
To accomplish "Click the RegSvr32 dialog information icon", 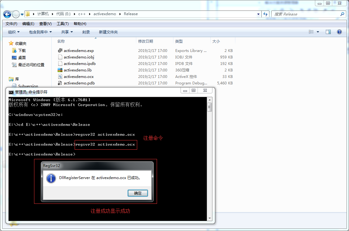I will tap(51, 178).
